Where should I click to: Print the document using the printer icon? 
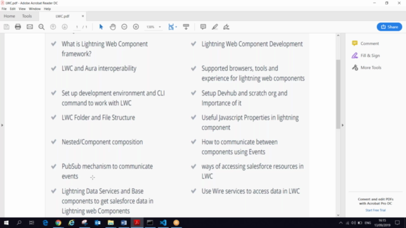(x=18, y=27)
